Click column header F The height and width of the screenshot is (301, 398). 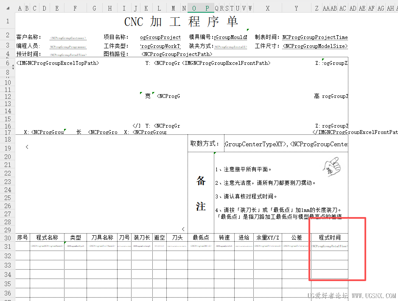pyautogui.click(x=75, y=8)
